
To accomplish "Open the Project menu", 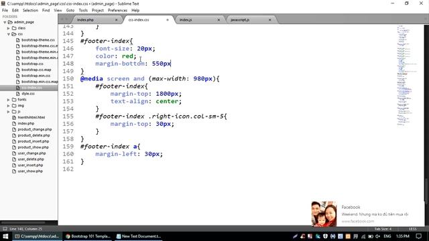I will pos(98,11).
